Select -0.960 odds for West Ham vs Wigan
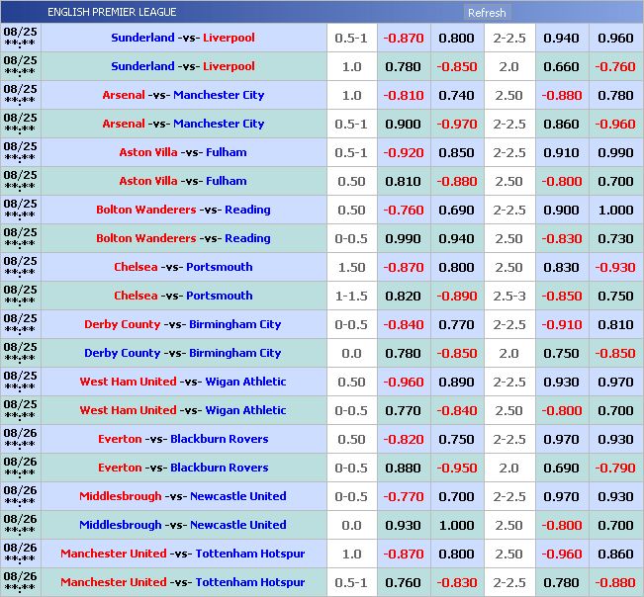The width and height of the screenshot is (644, 597). 403,383
